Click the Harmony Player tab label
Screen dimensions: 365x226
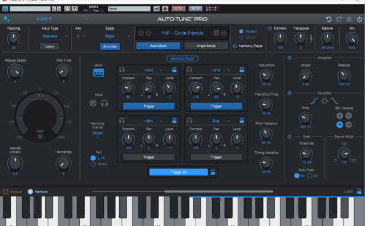182,58
